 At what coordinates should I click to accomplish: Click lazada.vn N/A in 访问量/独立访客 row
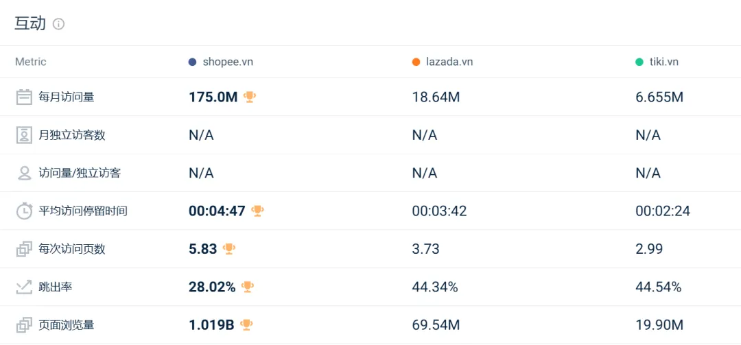425,174
